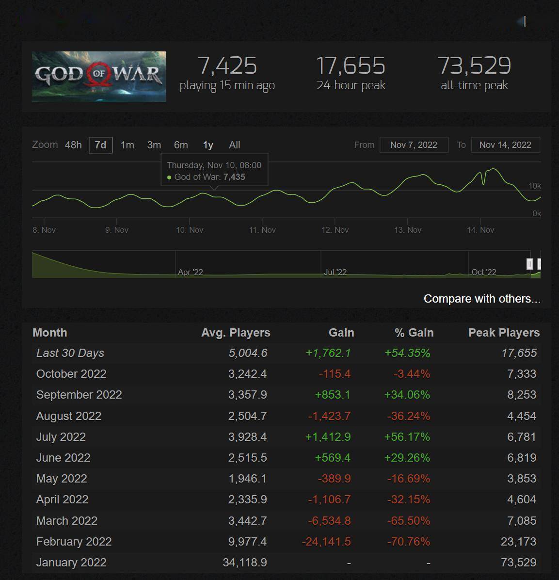Click the 8. Nov axis label
This screenshot has width=559, height=580.
pyautogui.click(x=44, y=230)
